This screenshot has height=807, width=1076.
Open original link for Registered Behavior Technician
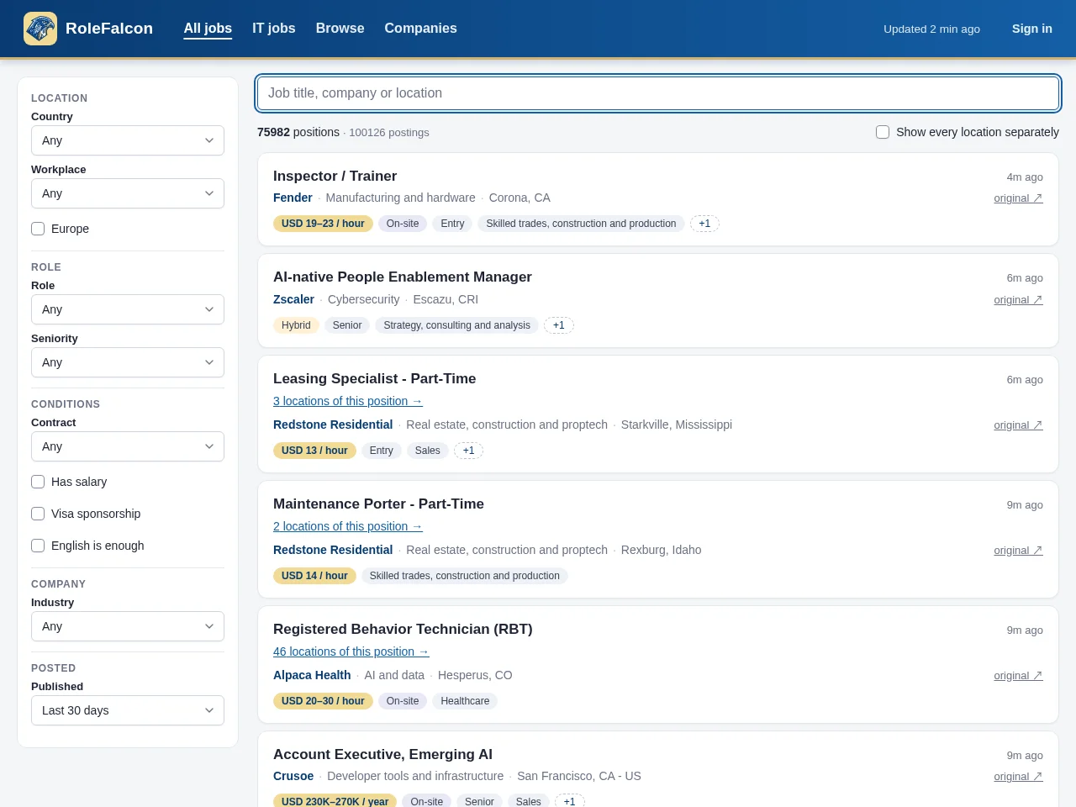click(x=1018, y=676)
